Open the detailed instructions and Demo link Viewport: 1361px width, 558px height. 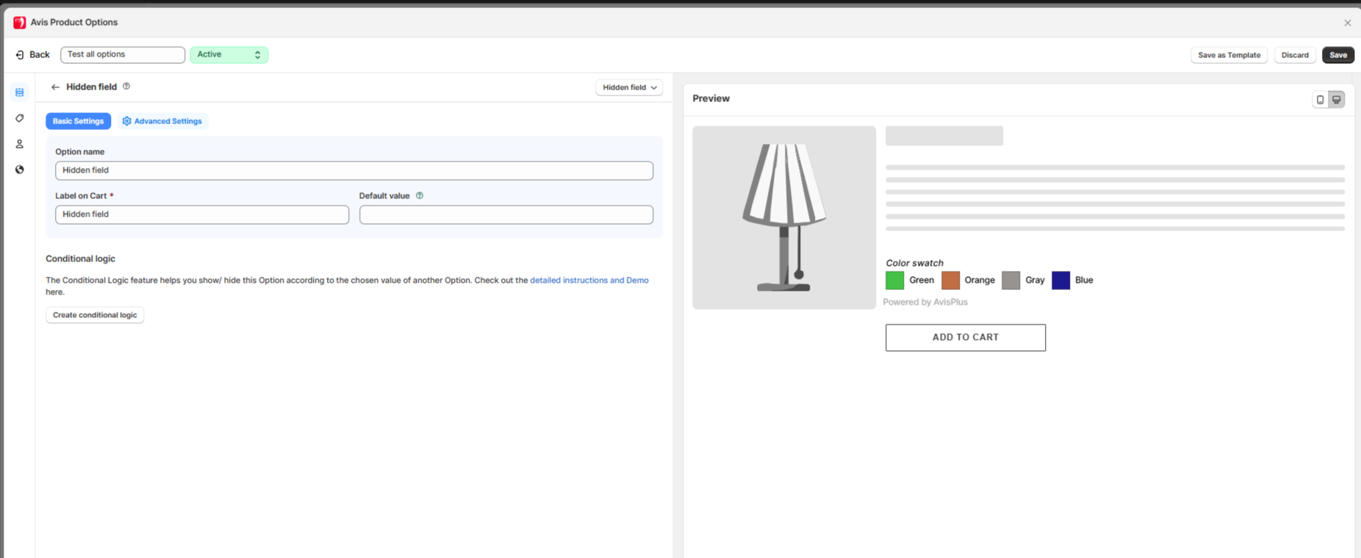click(589, 280)
